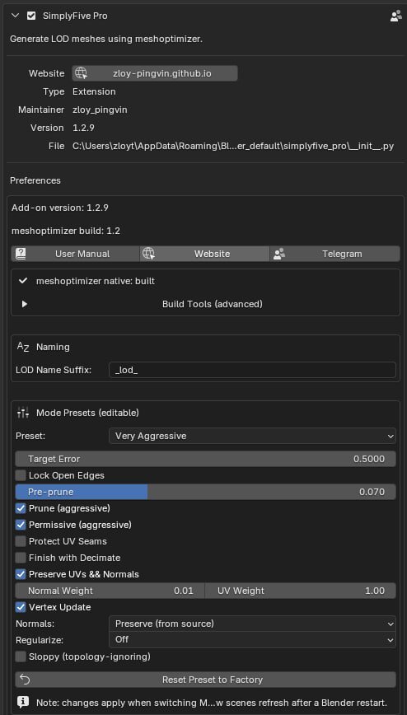Click the Version 1.2.9 value
This screenshot has height=715, width=407.
pyautogui.click(x=84, y=128)
